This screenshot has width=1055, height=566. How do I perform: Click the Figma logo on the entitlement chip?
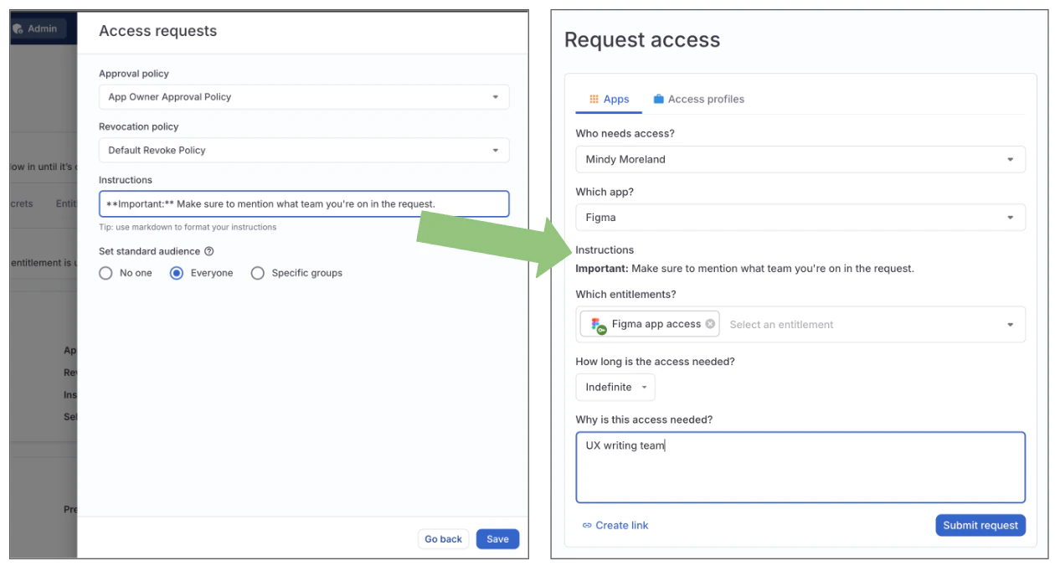pos(594,320)
